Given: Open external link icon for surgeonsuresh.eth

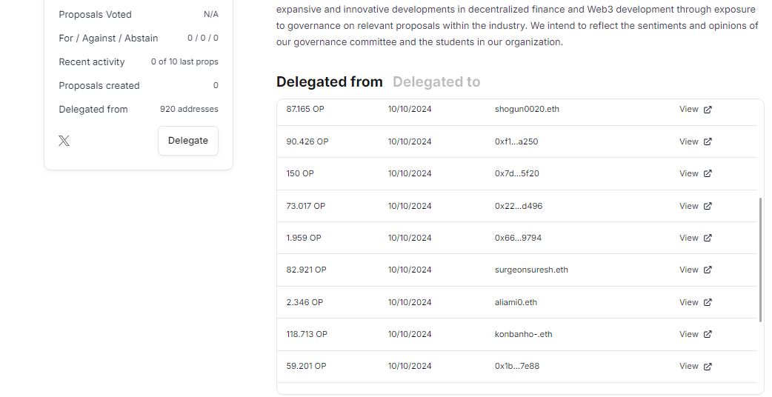Looking at the screenshot, I should (x=708, y=270).
